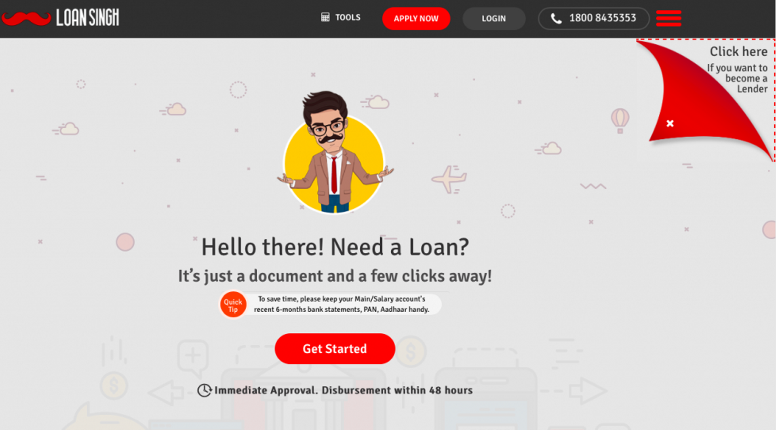Click the clock icon near Immediate Approval
The height and width of the screenshot is (430, 776).
click(205, 390)
